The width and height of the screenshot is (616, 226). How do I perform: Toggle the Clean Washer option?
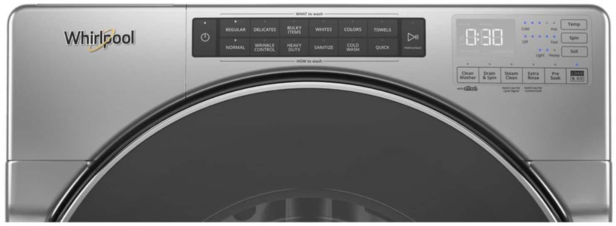click(467, 75)
